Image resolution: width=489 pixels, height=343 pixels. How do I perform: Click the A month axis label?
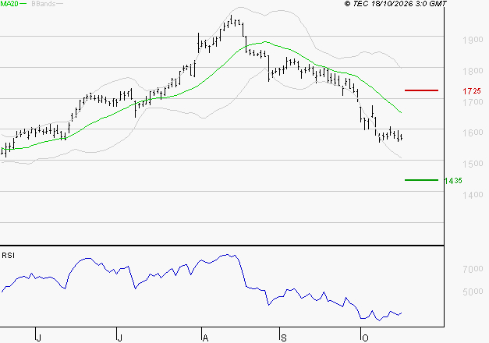tap(205, 338)
